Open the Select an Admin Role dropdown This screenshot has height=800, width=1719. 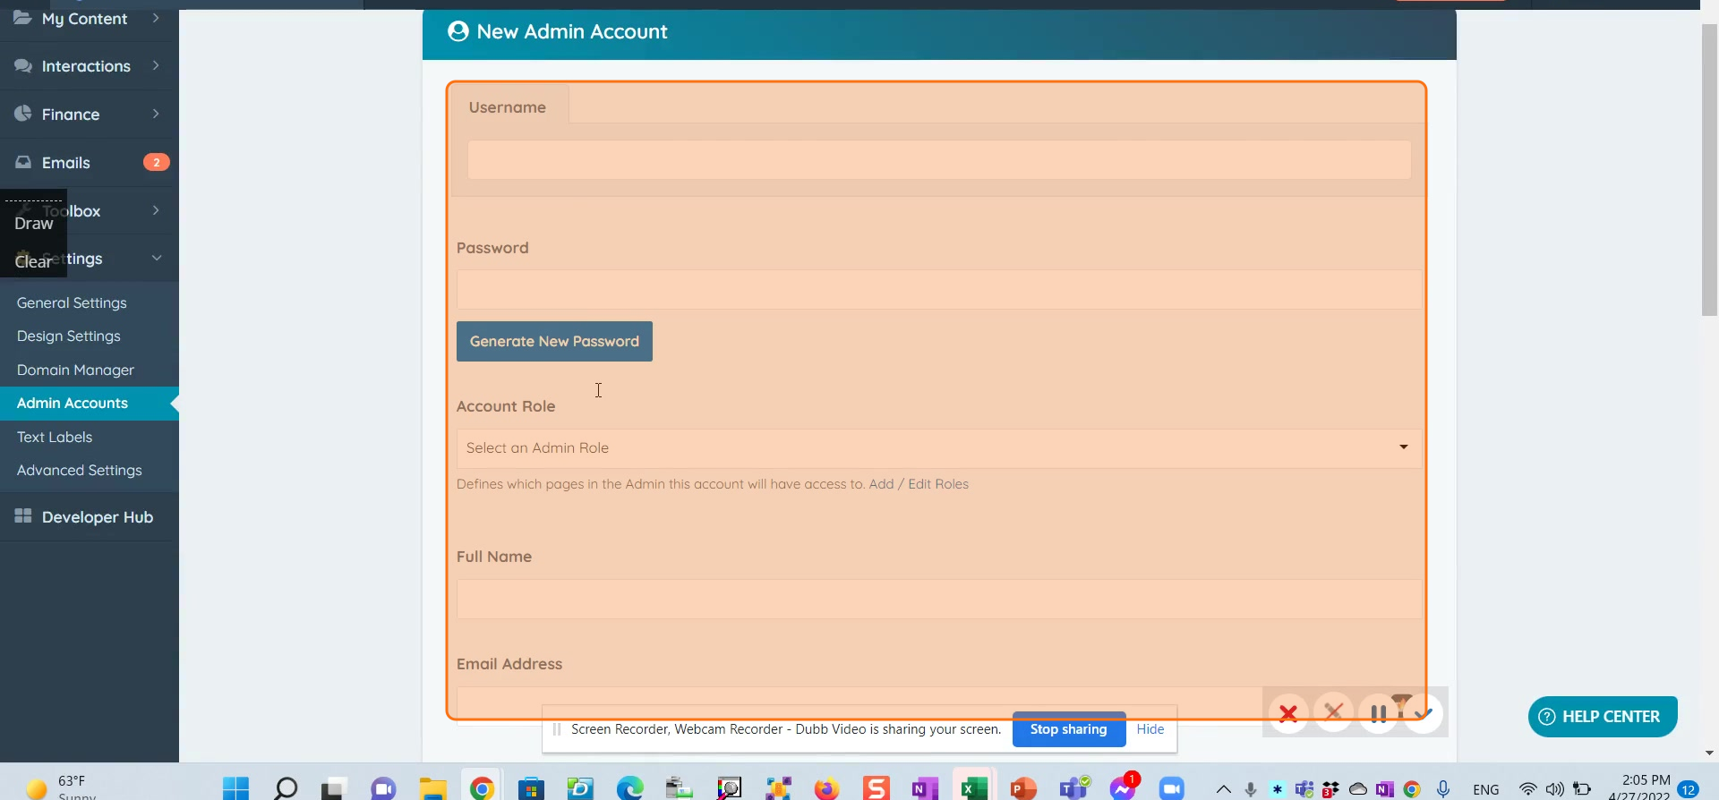939,447
